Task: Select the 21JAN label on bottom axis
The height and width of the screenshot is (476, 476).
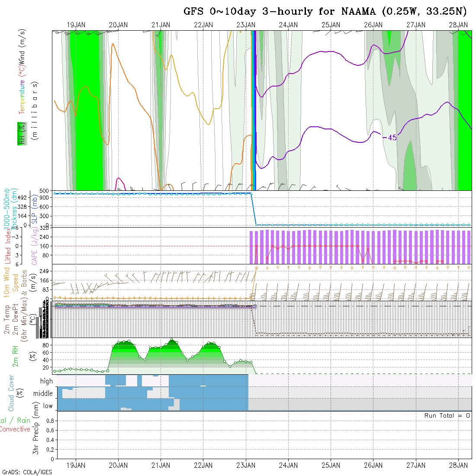Action: coord(161,466)
